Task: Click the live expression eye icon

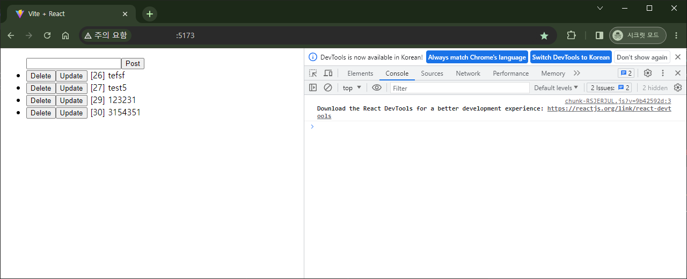Action: 377,87
